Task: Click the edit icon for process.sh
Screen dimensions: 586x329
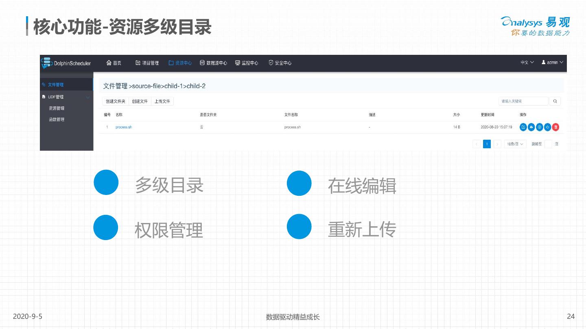Action: click(523, 127)
